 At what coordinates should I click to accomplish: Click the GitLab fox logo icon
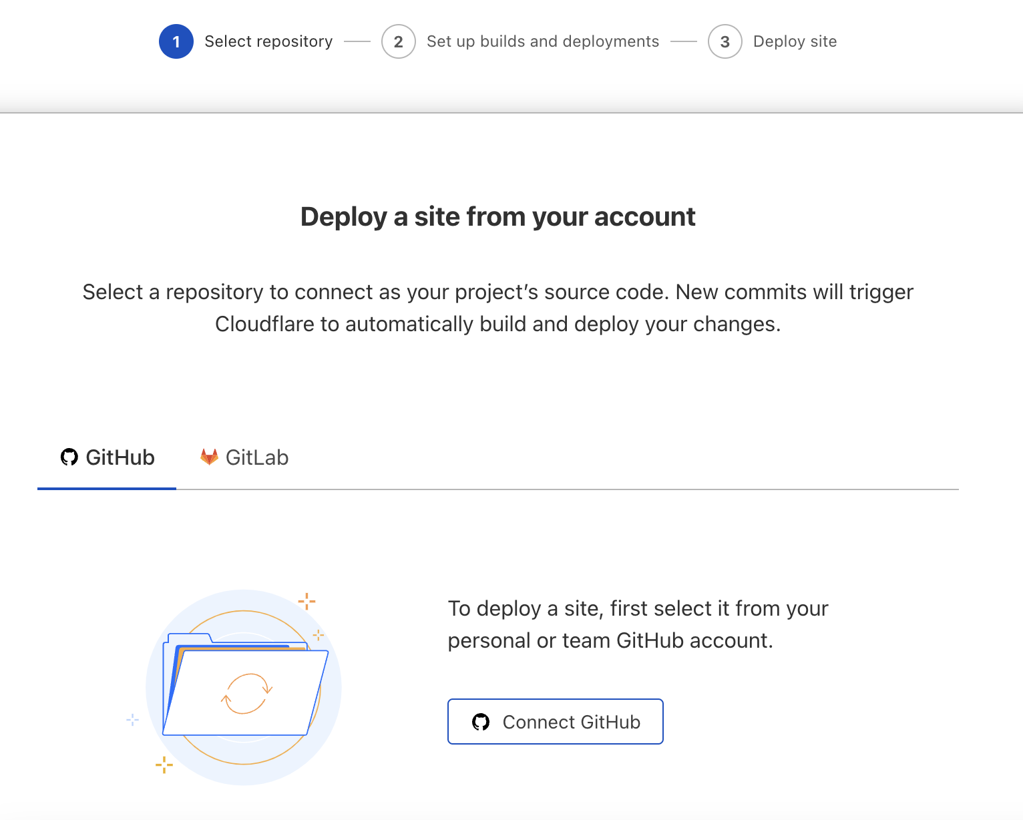210,457
